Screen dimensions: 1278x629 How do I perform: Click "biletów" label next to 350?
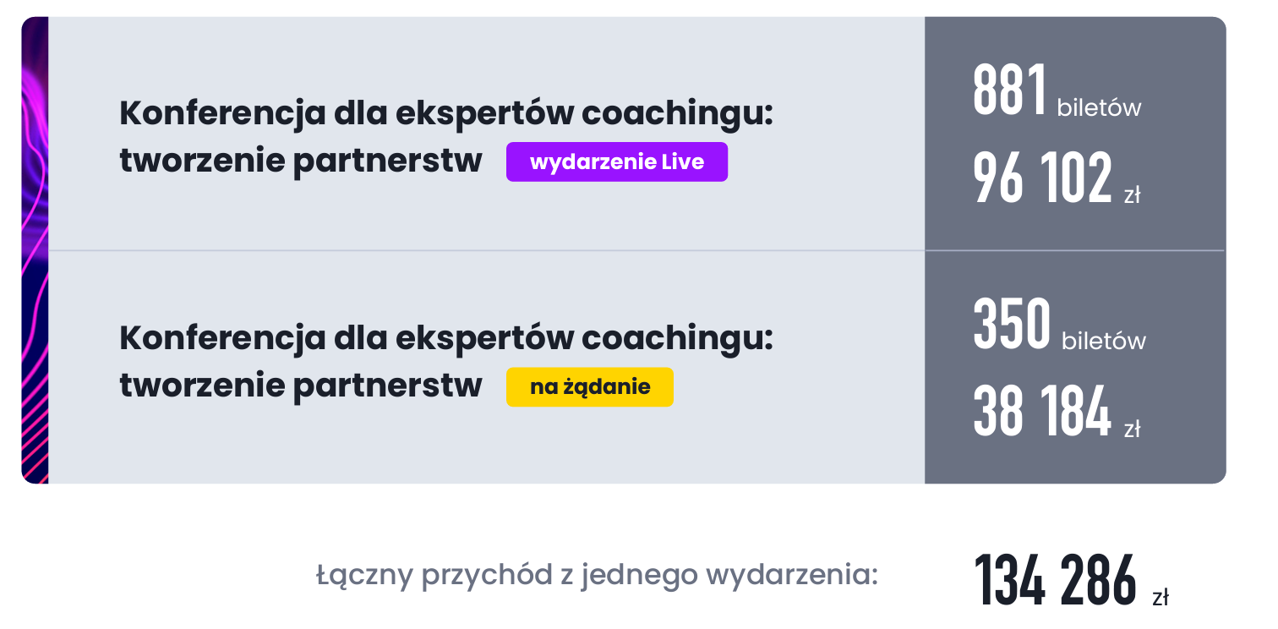tap(1103, 342)
